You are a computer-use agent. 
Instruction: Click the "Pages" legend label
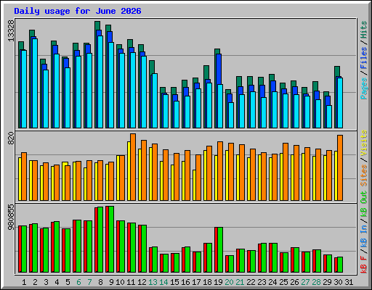click(x=364, y=88)
